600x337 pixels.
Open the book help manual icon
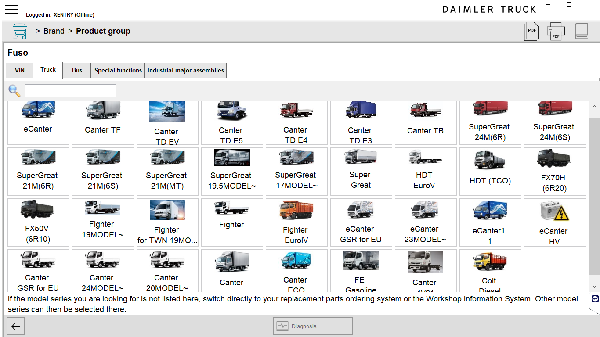tap(581, 31)
